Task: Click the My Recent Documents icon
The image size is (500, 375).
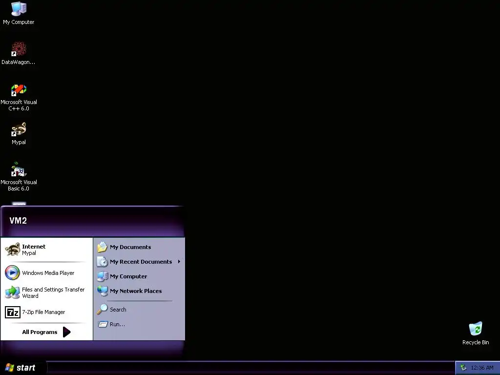Action: 103,262
